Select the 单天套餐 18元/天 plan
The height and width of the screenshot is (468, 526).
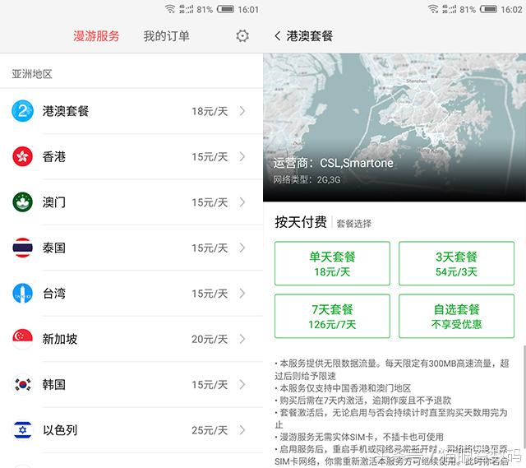[x=332, y=263]
